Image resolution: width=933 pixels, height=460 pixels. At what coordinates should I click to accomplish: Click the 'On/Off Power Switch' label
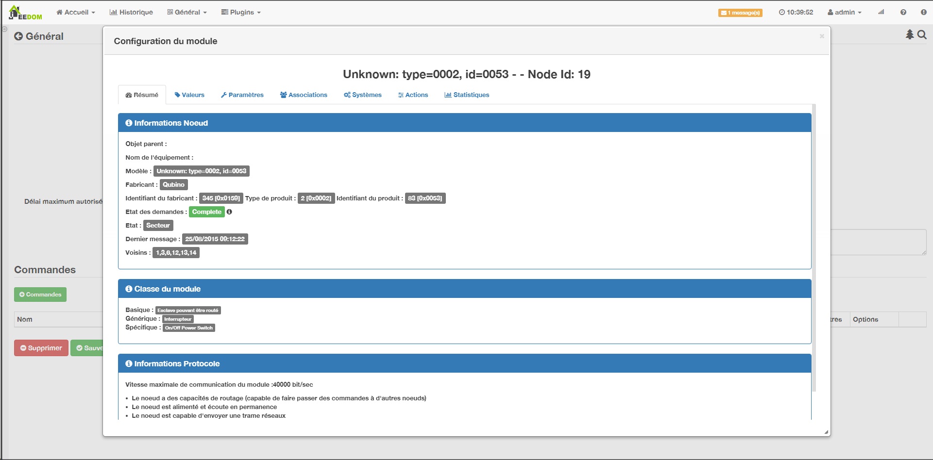click(x=189, y=328)
